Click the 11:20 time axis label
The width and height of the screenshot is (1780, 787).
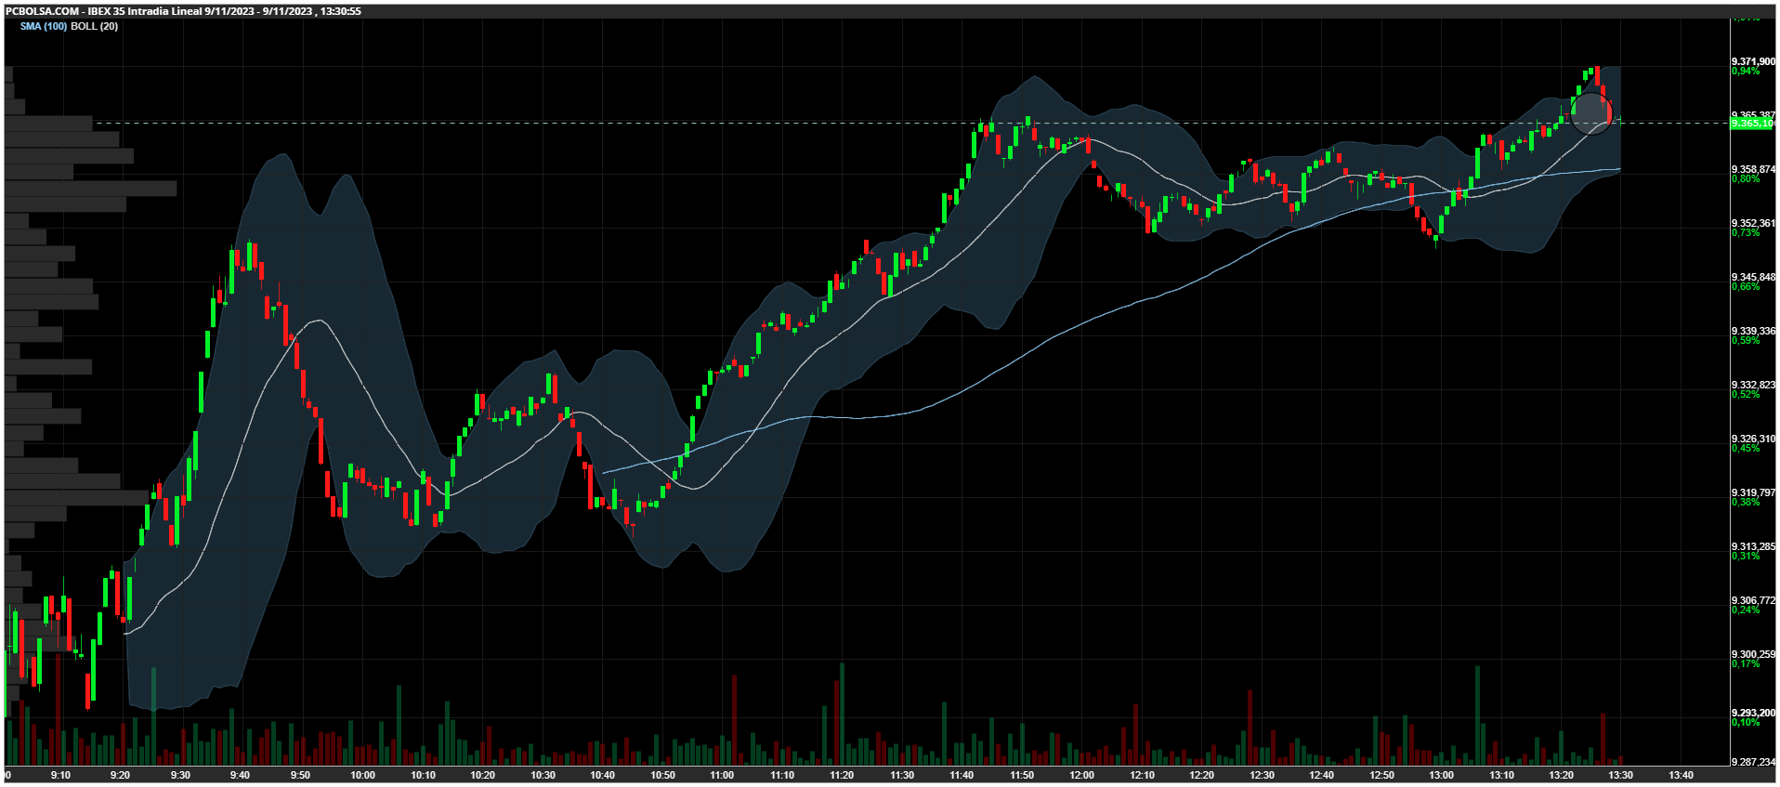coord(842,775)
